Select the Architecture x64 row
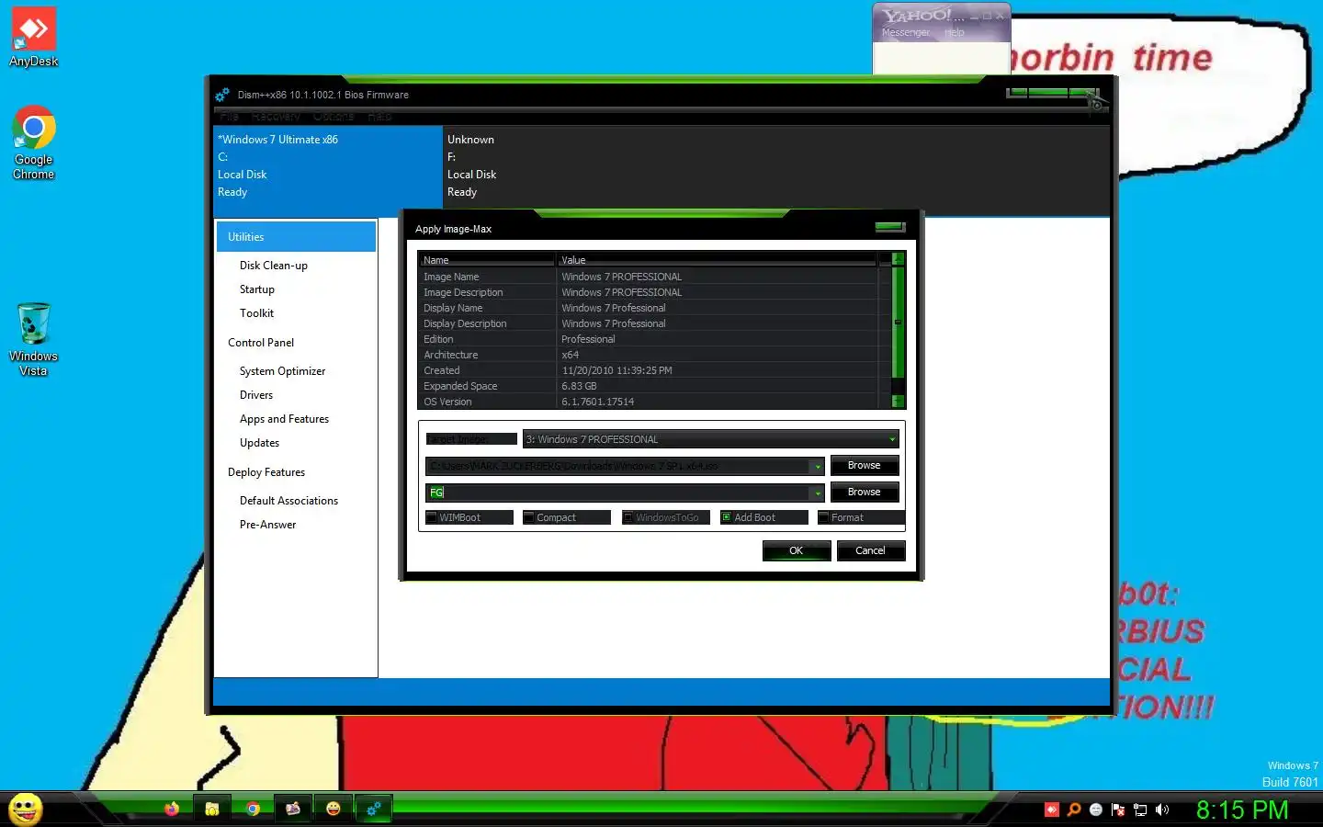1323x827 pixels. point(648,355)
